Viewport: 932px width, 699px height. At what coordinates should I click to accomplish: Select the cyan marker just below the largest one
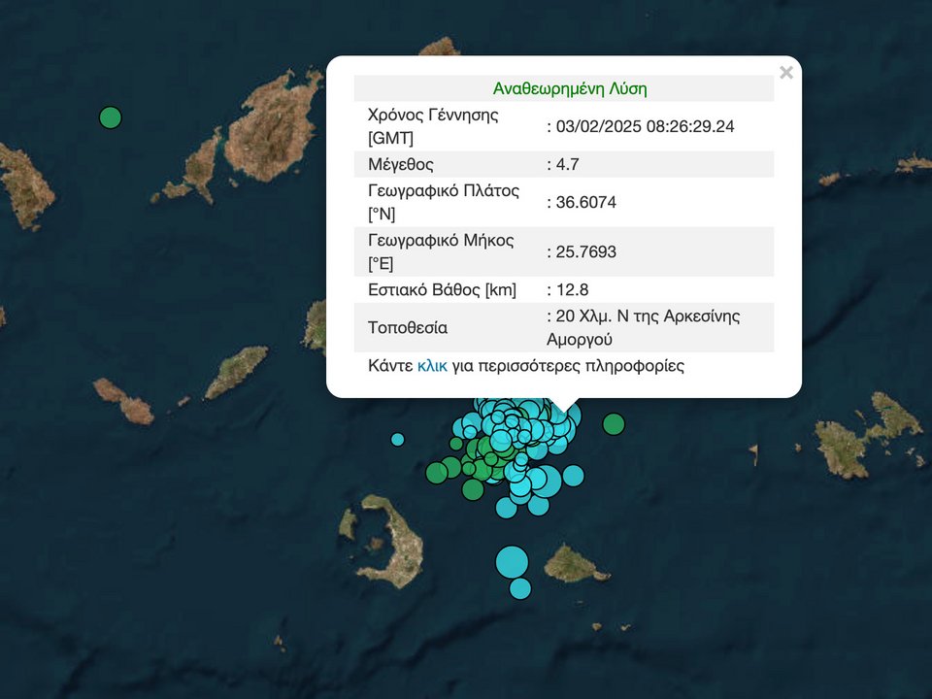(520, 588)
